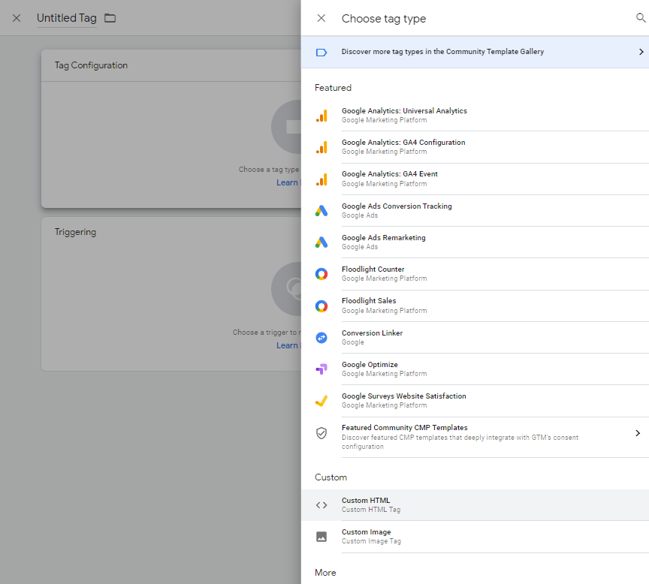Open the tag type search icon
This screenshot has height=584, width=649.
[x=640, y=18]
